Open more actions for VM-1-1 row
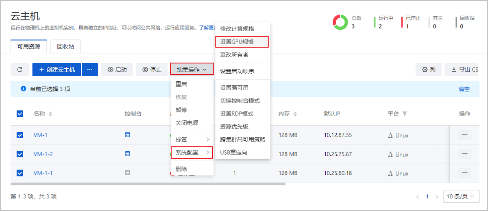This screenshot has width=488, height=211. click(x=464, y=173)
